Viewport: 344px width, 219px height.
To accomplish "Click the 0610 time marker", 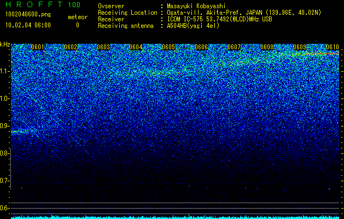I will coord(333,47).
